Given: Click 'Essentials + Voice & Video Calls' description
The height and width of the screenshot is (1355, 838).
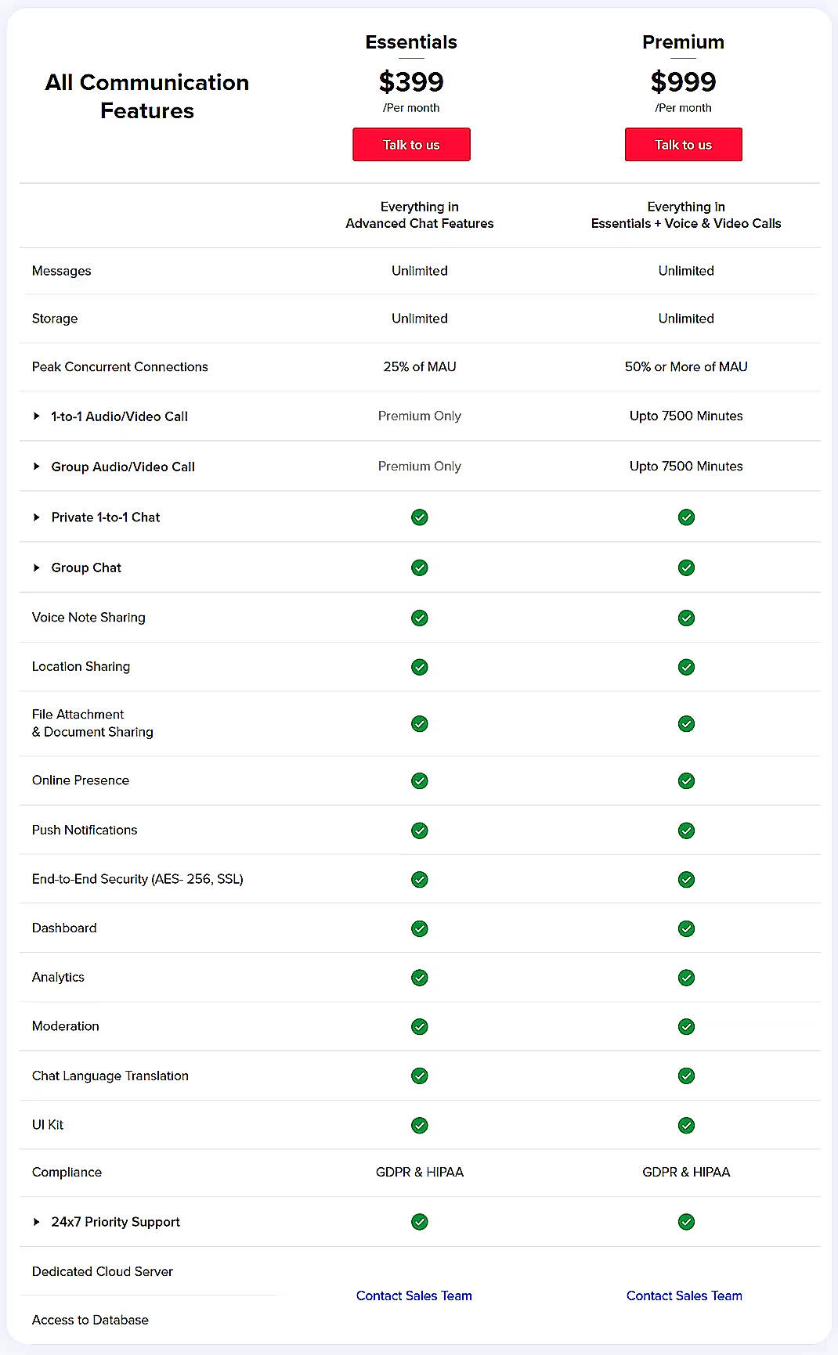Looking at the screenshot, I should pyautogui.click(x=686, y=223).
